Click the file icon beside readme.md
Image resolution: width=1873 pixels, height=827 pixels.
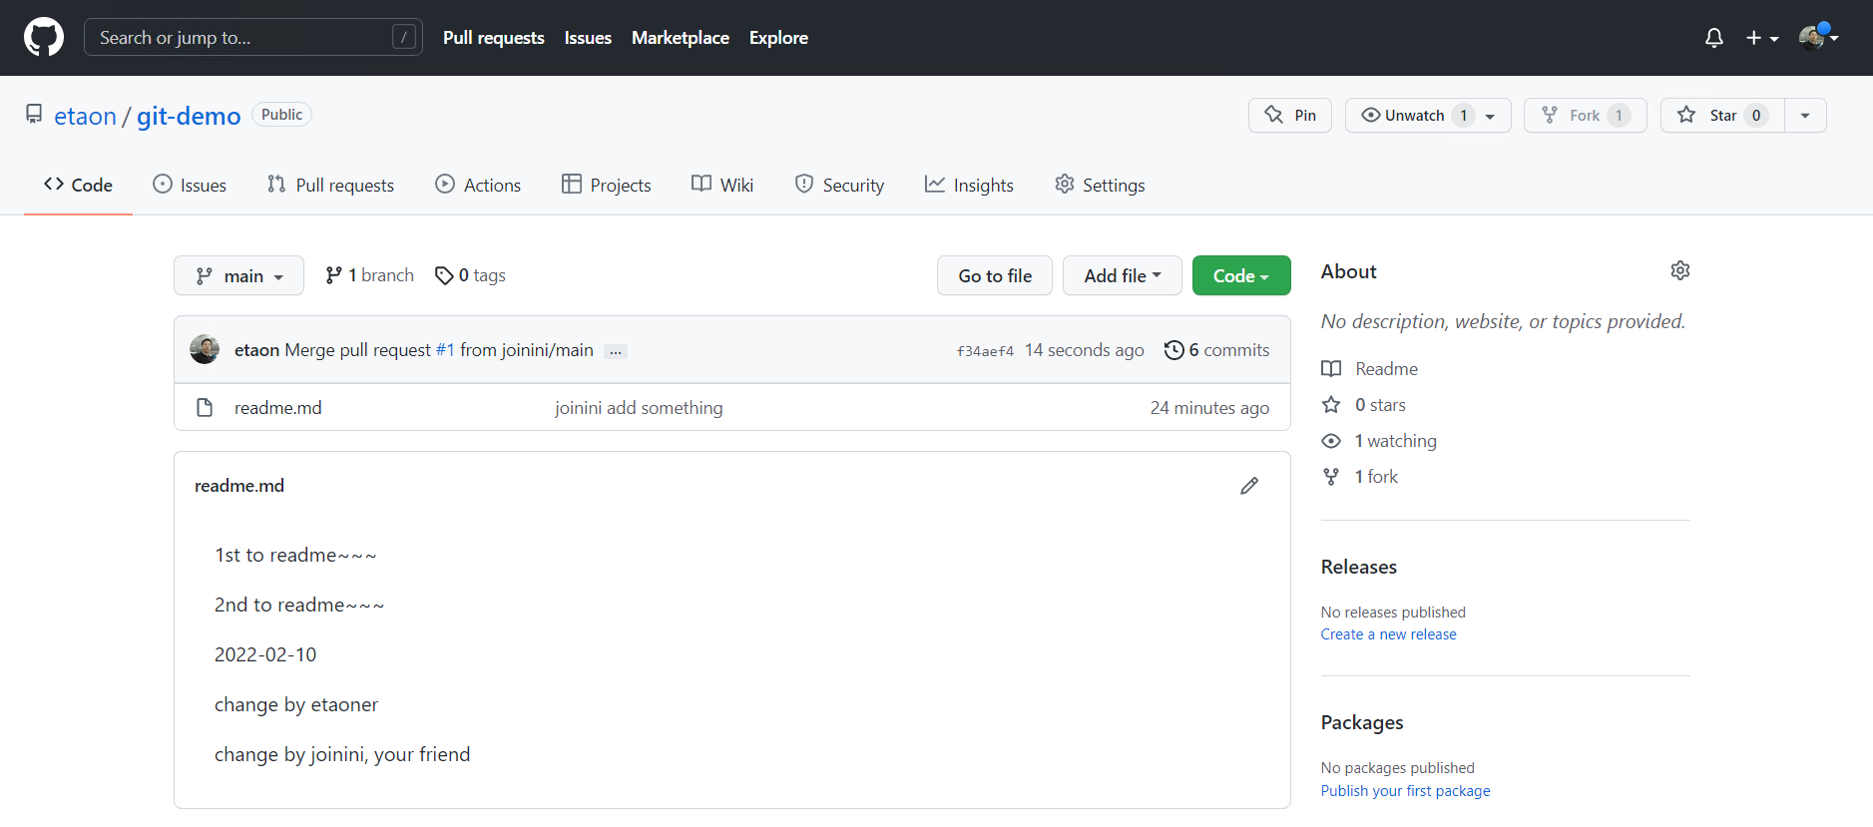point(205,407)
